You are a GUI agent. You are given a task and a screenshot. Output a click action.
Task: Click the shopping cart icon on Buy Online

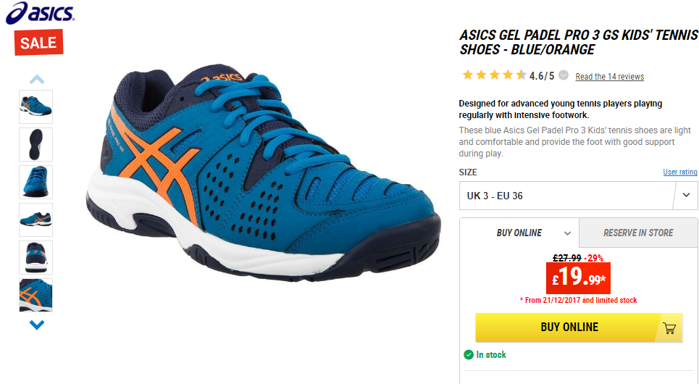(669, 327)
